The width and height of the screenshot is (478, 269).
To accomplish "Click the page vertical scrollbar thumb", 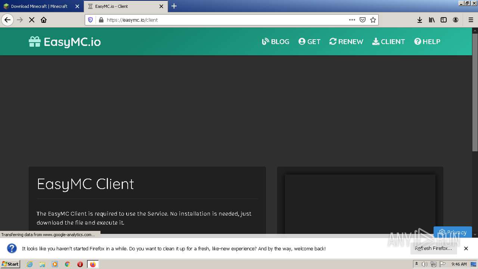I will [x=475, y=93].
